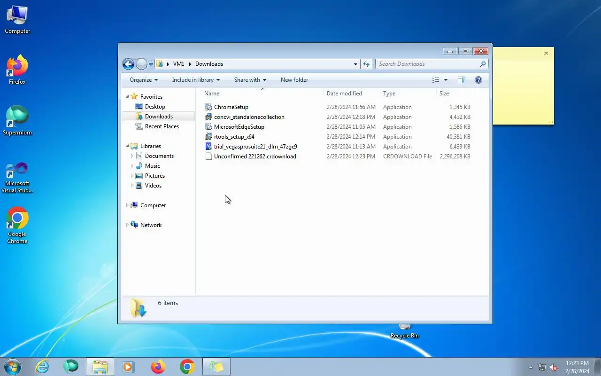Select the ChromeSetup file icon
Screen dimensions: 601x376
click(208, 107)
